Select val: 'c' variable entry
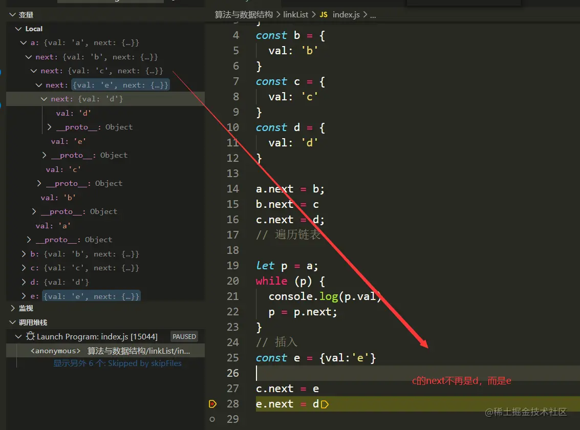Image resolution: width=580 pixels, height=430 pixels. [63, 169]
